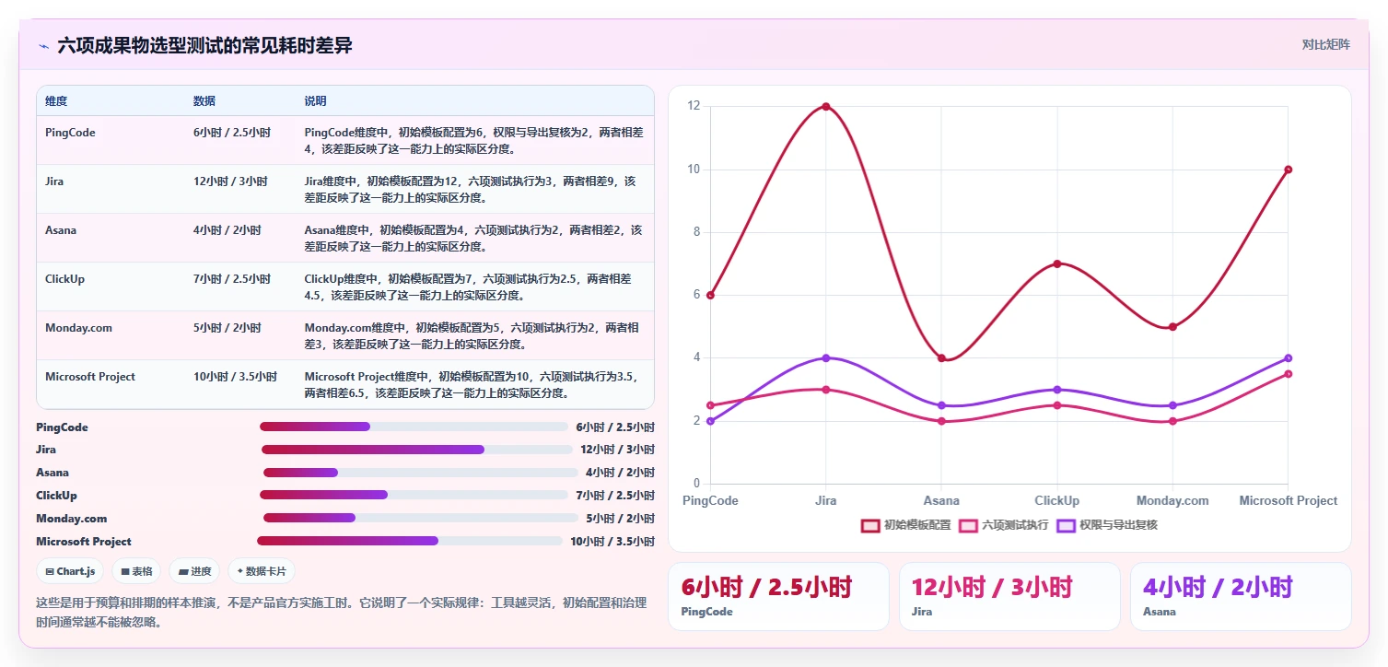The width and height of the screenshot is (1388, 667).
Task: Click table cell 10小时 / 3.5小时
Action: tap(236, 377)
